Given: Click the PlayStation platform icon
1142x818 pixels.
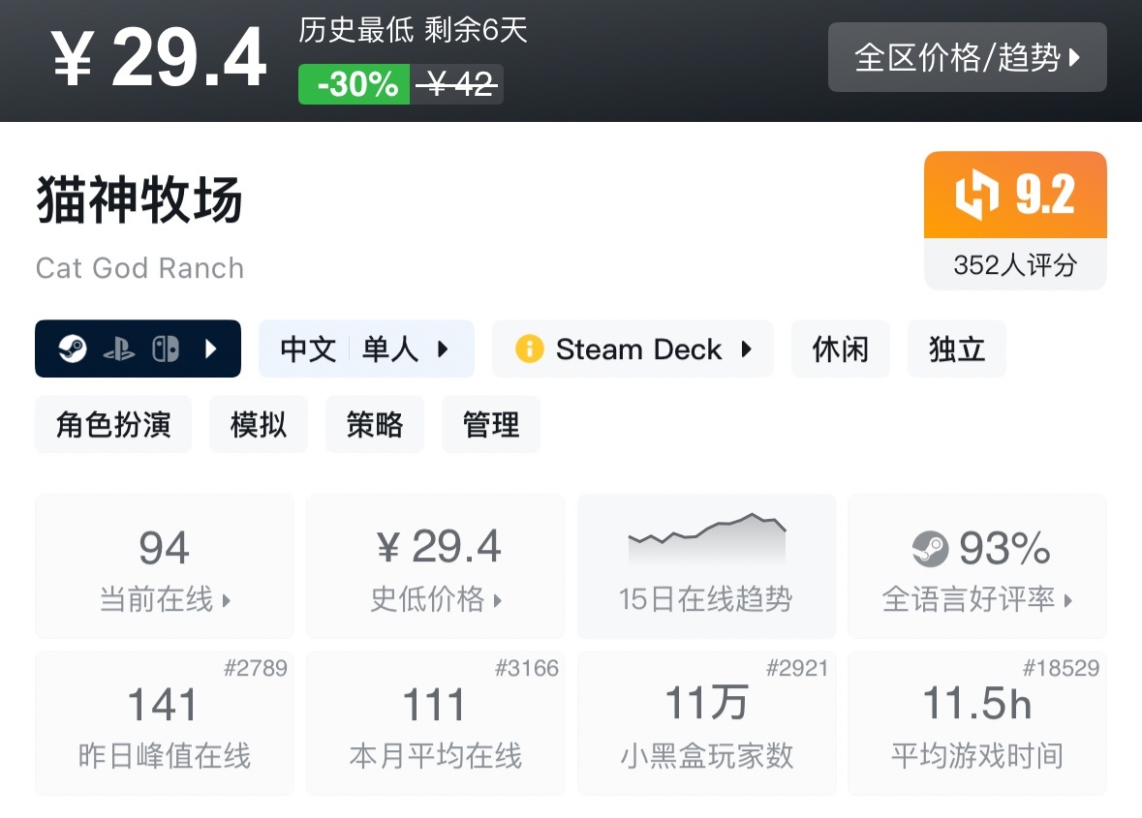Looking at the screenshot, I should coord(119,348).
